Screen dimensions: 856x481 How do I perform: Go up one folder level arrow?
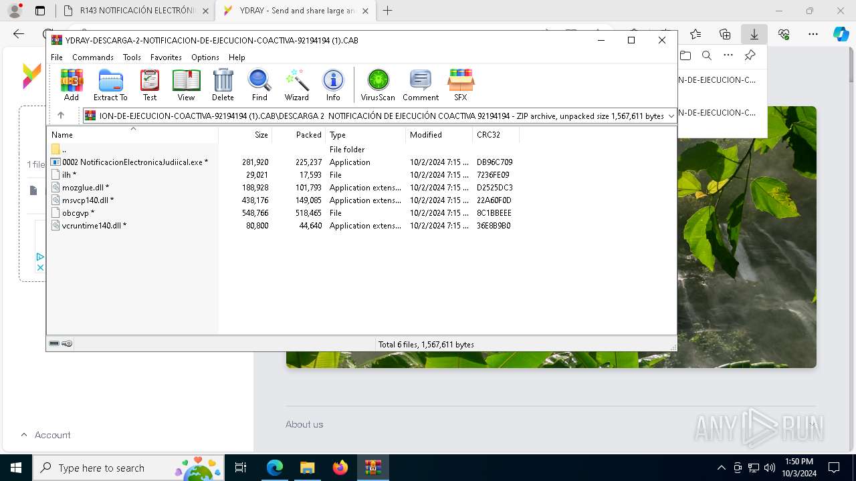point(61,116)
